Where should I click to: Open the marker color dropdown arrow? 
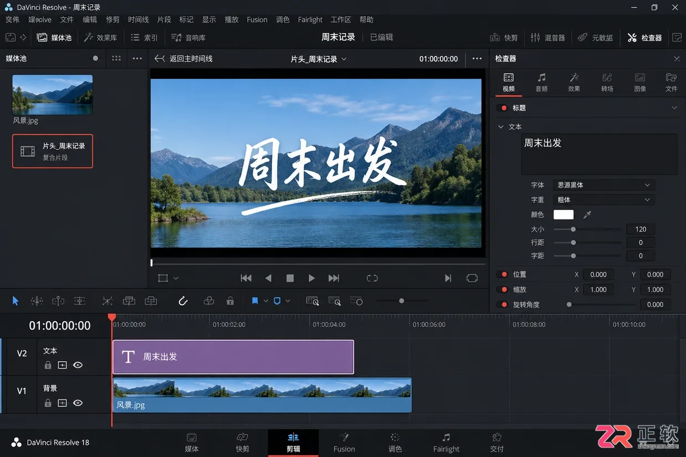click(288, 301)
